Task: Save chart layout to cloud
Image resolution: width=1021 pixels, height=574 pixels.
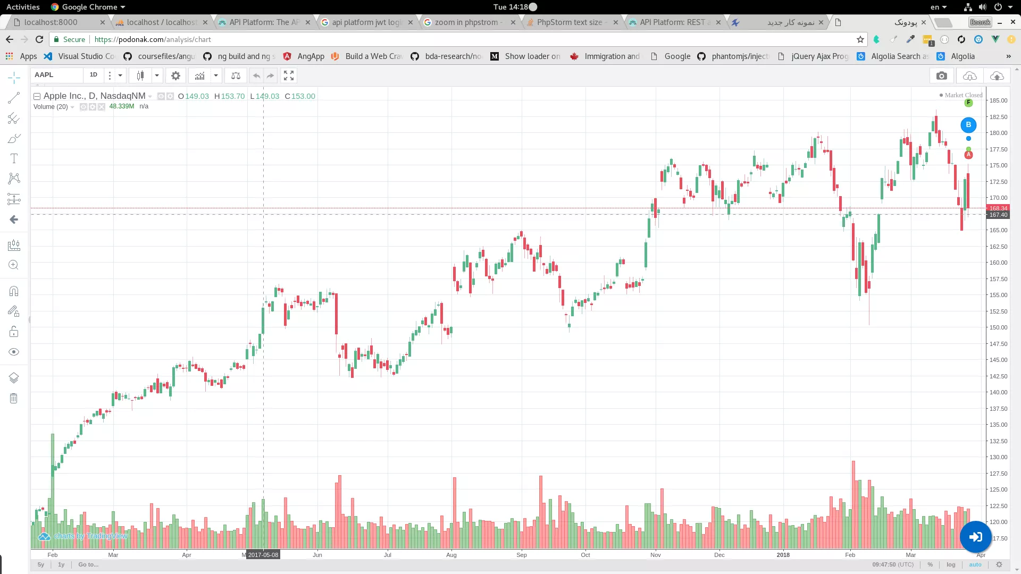Action: coord(997,76)
